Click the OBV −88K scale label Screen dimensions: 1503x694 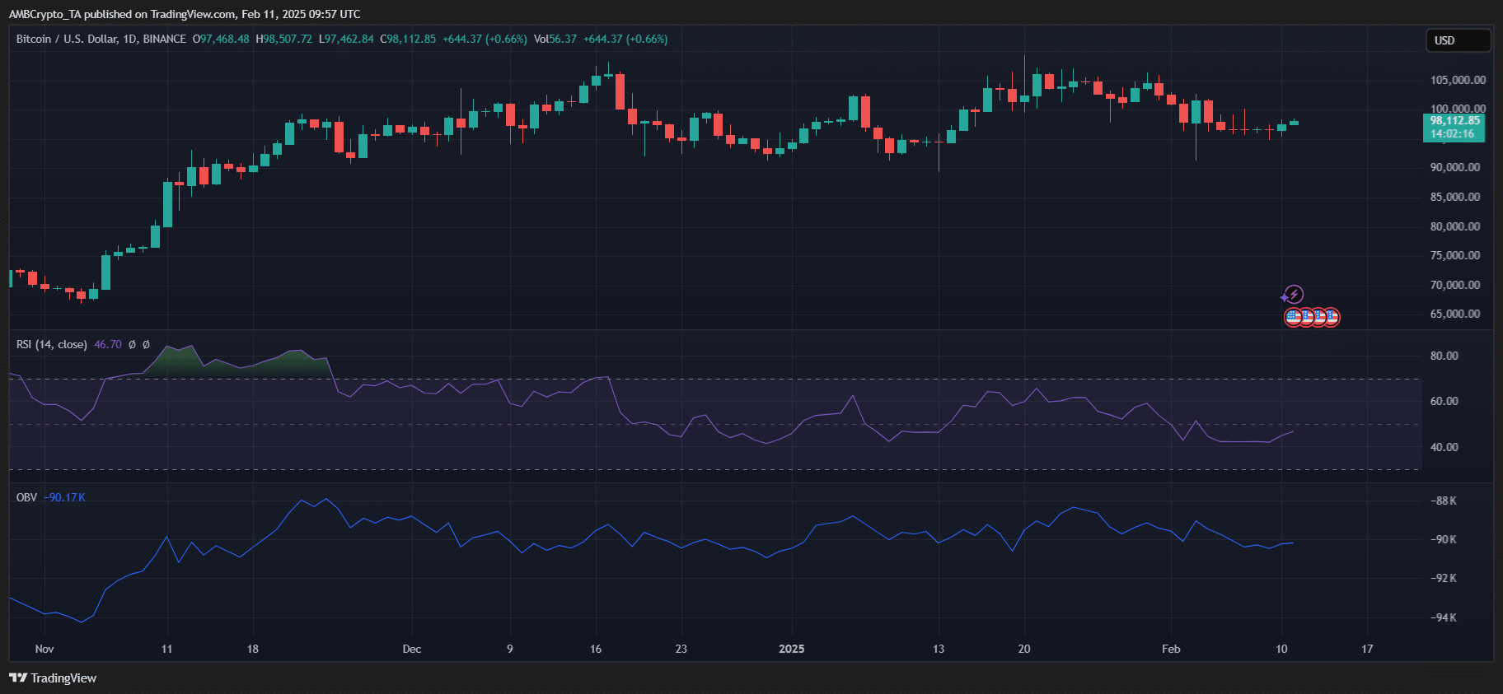coord(1443,501)
